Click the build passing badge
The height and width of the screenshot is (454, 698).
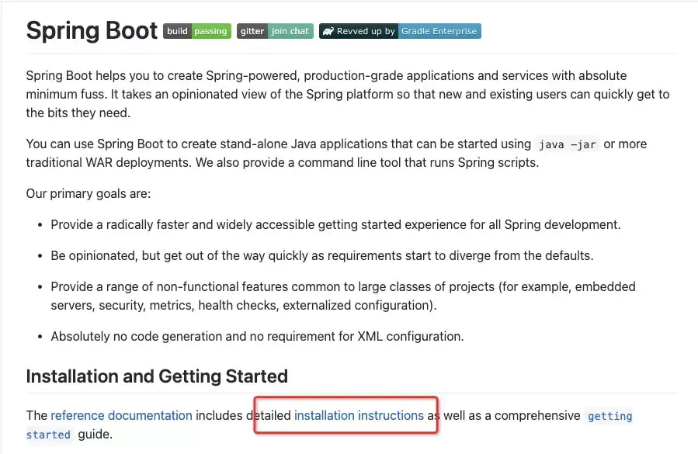click(197, 31)
